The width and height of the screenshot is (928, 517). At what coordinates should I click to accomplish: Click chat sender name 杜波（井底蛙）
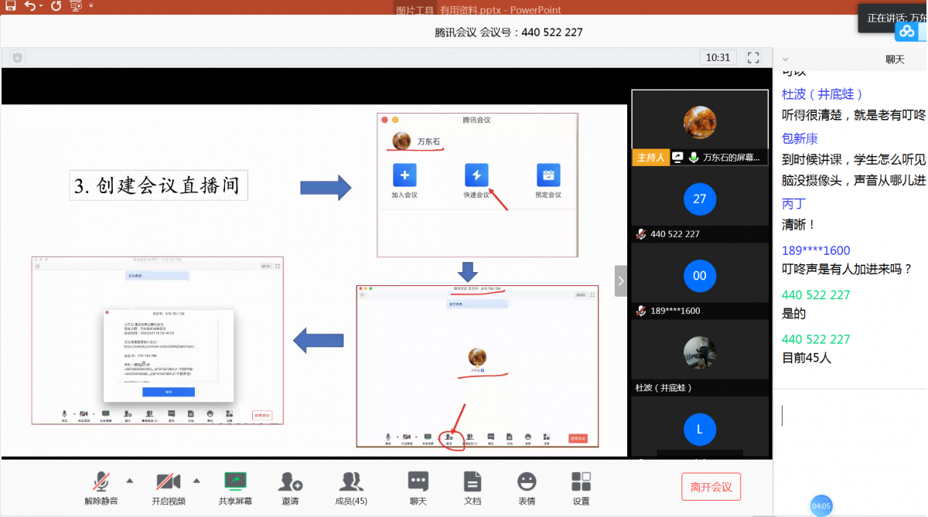(x=823, y=94)
